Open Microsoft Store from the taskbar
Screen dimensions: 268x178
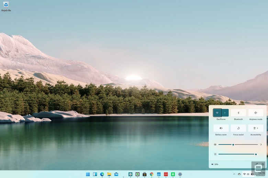click(x=144, y=174)
